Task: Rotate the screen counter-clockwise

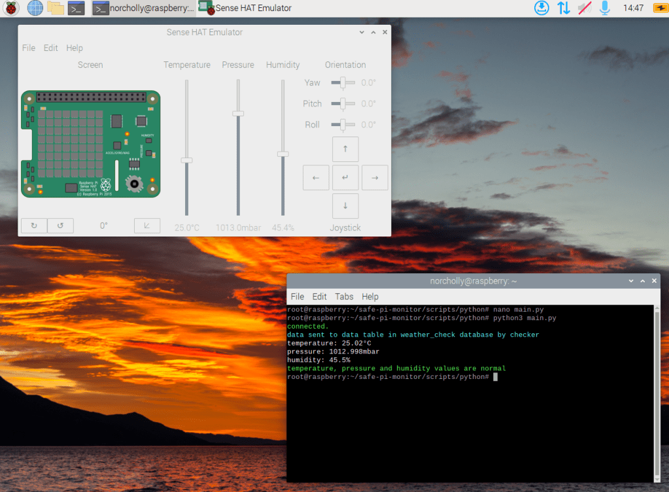Action: 60,226
